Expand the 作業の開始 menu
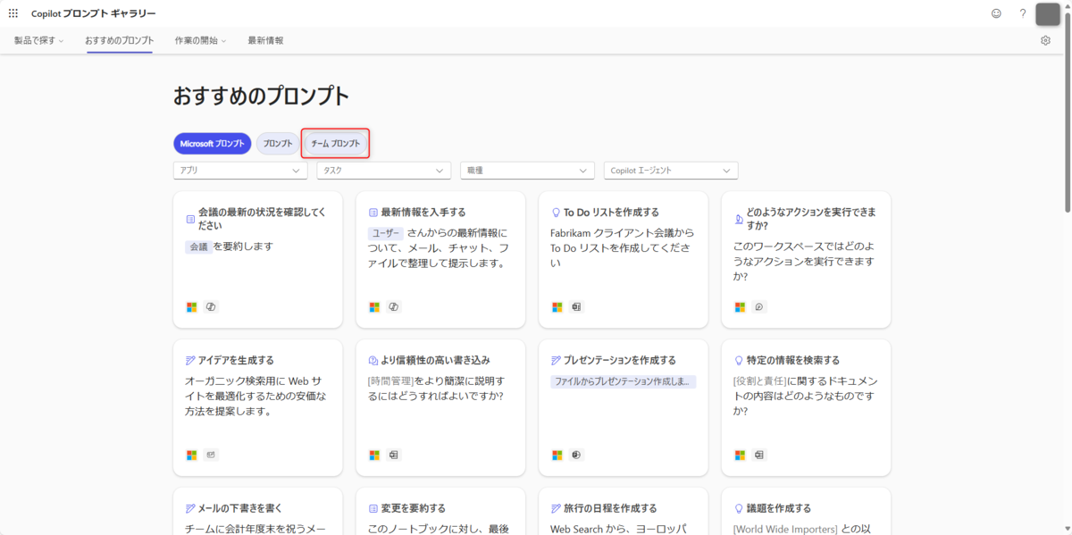This screenshot has height=535, width=1072. click(x=200, y=40)
